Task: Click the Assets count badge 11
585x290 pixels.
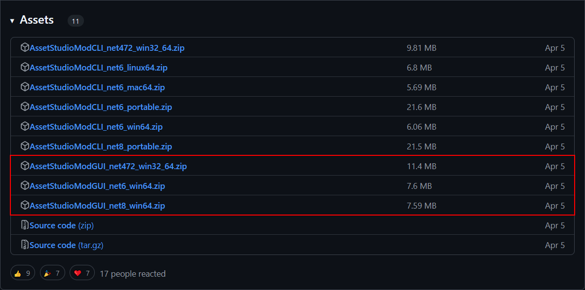Action: click(76, 21)
